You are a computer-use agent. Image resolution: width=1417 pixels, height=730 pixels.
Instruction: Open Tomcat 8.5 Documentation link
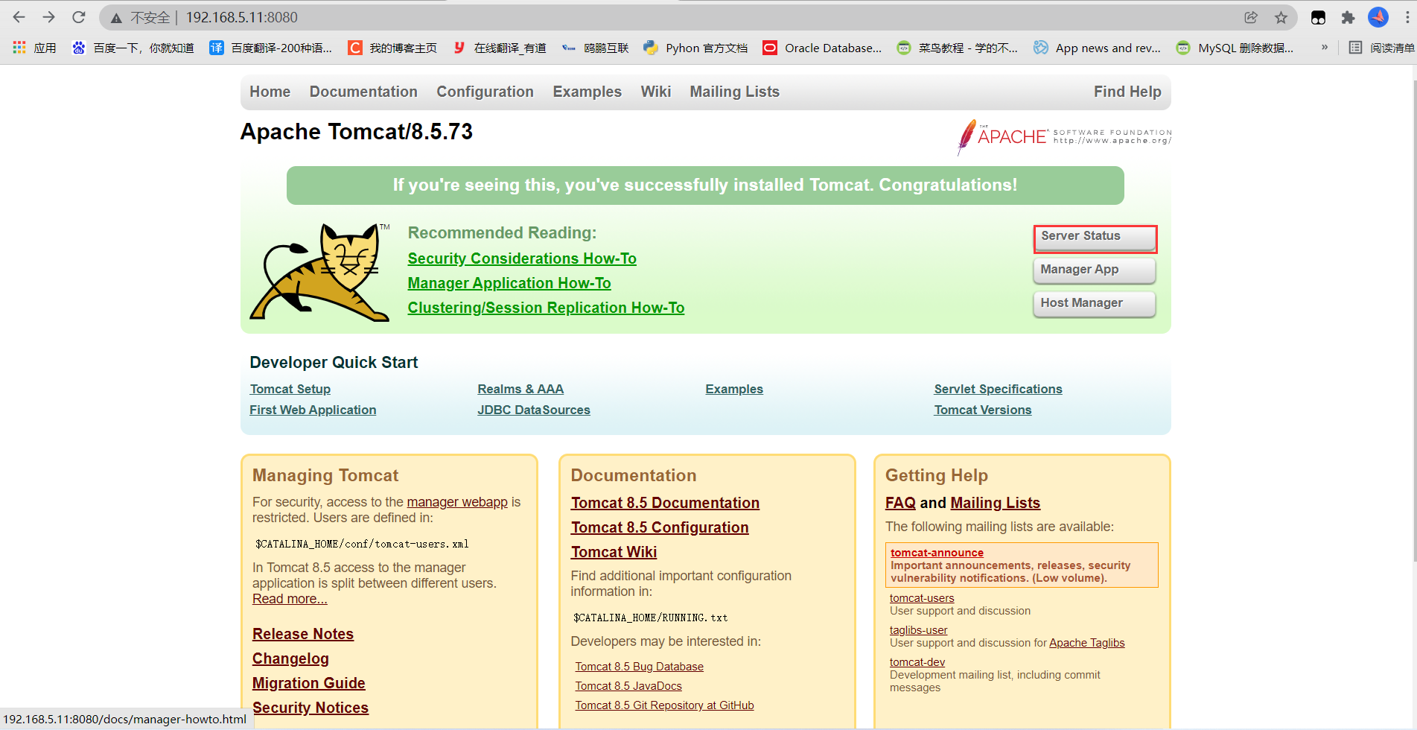pos(665,503)
